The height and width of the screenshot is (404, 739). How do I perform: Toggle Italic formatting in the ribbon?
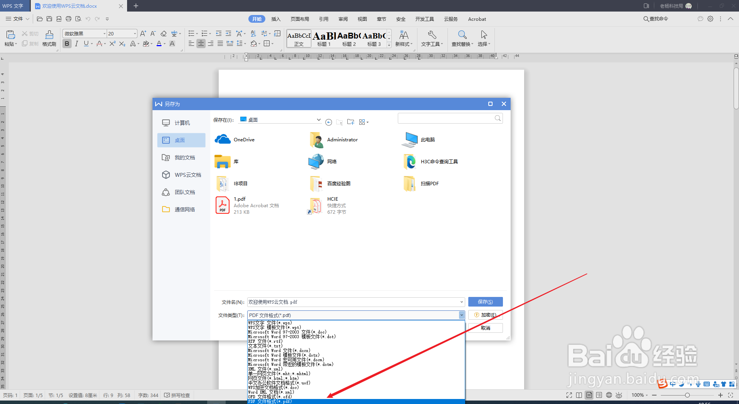click(77, 44)
